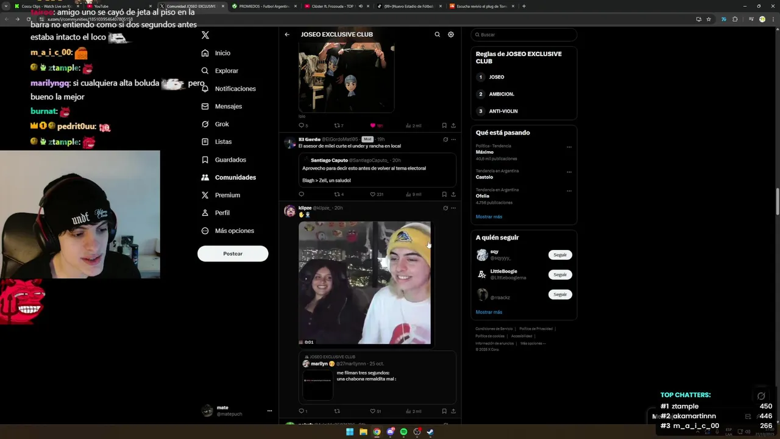Repost the klipze post

tap(337, 411)
